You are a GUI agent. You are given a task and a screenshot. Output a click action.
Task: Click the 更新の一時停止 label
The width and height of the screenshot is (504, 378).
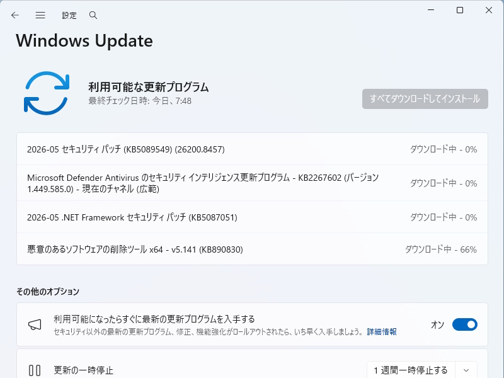(83, 370)
